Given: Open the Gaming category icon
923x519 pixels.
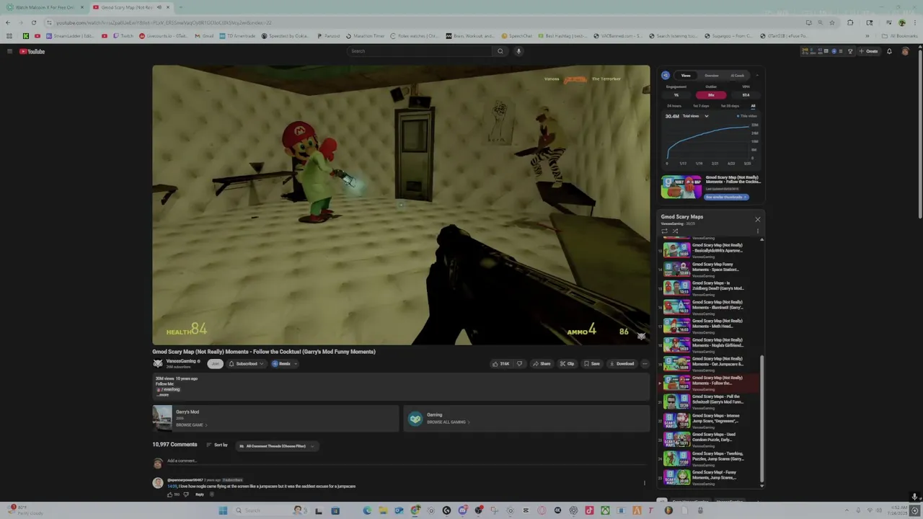Looking at the screenshot, I should [415, 419].
